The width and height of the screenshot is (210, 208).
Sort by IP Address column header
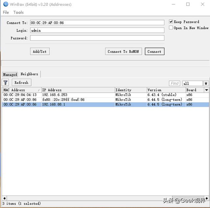[x=78, y=90]
